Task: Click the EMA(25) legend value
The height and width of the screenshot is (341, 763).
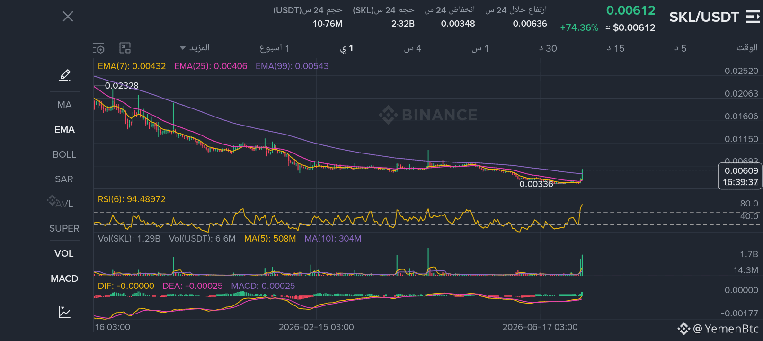Action: tap(211, 66)
